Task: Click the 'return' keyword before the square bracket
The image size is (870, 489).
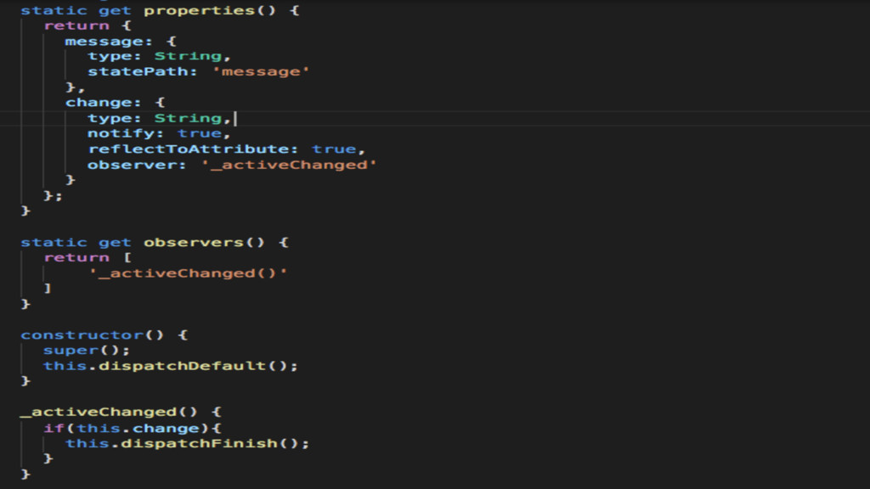Action: pos(76,258)
